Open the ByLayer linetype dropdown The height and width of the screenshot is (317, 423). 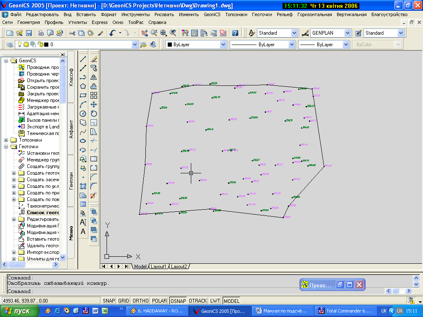[x=292, y=45]
